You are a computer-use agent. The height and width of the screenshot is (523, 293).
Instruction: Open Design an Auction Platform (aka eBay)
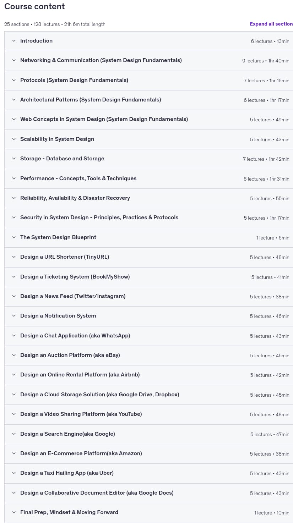click(70, 355)
